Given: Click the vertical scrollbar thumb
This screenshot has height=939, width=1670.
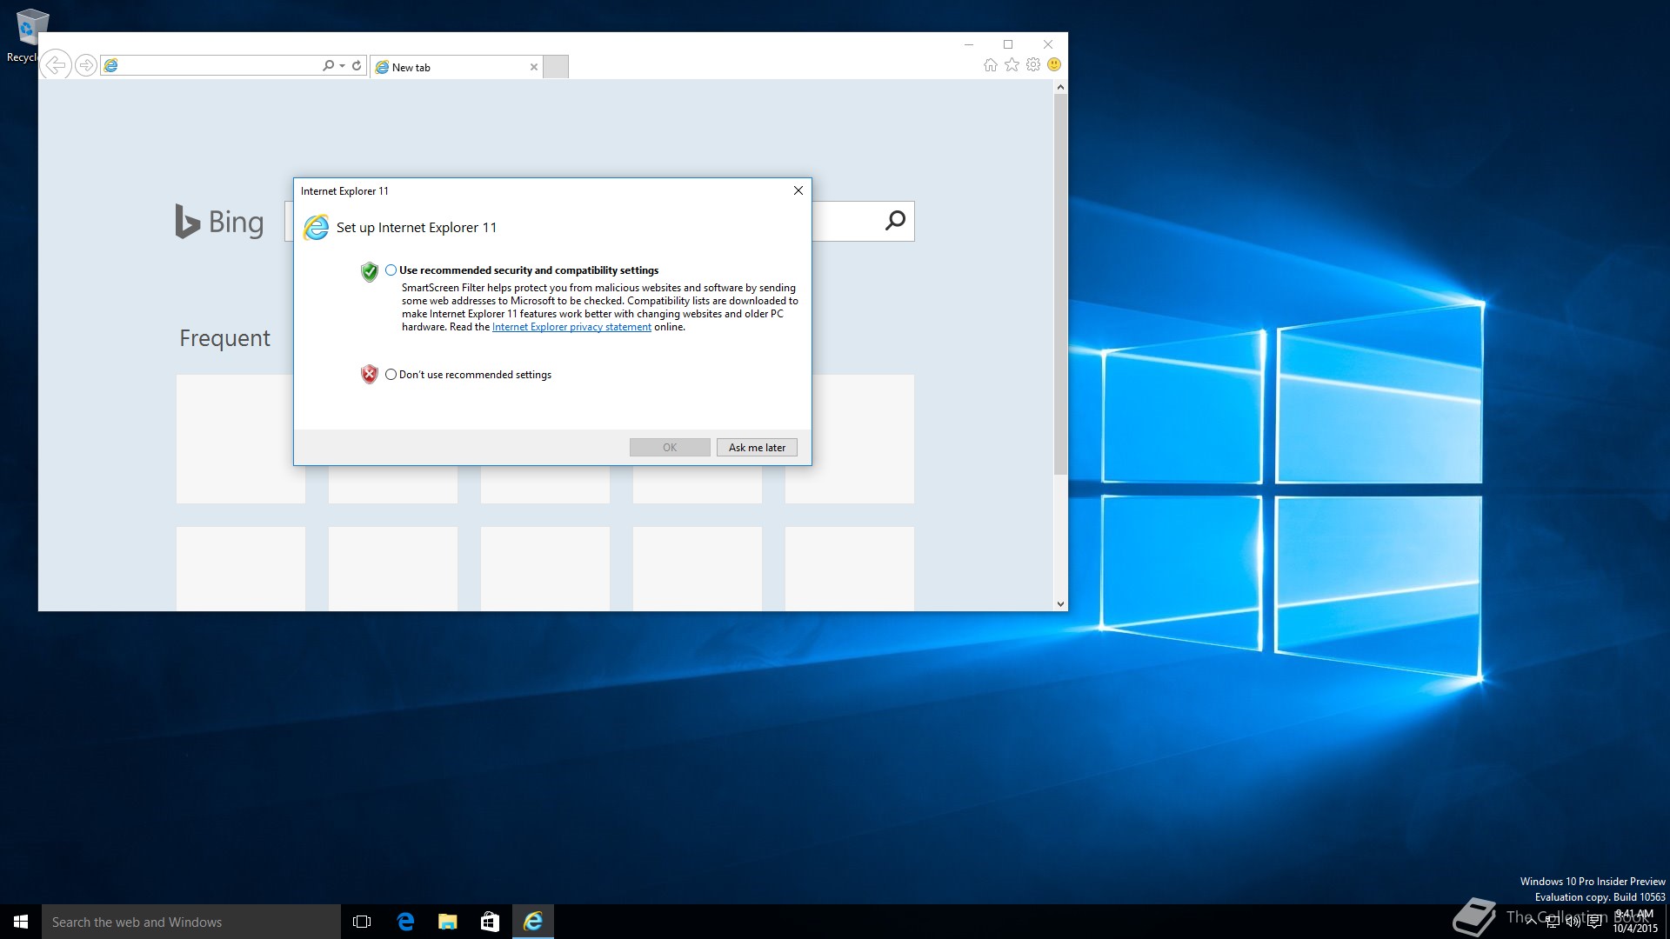Looking at the screenshot, I should tap(1060, 284).
